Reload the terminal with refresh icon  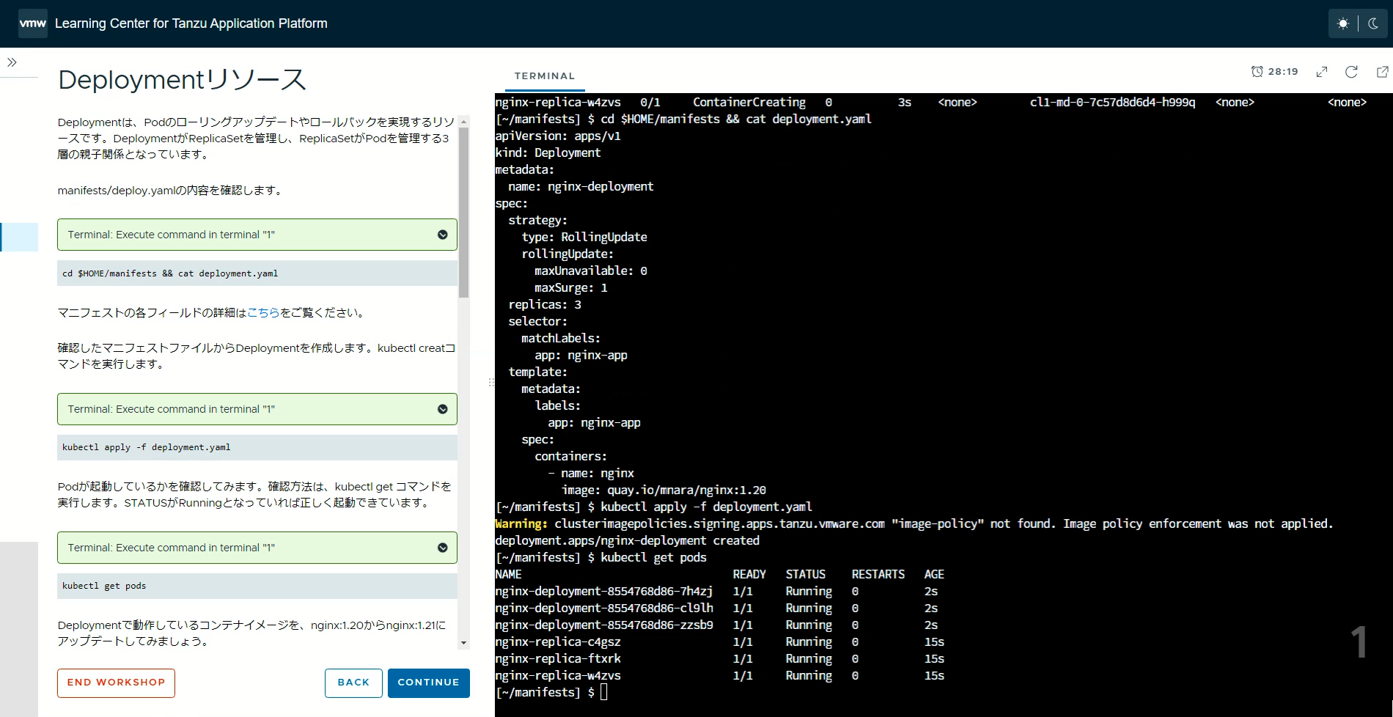(x=1351, y=71)
